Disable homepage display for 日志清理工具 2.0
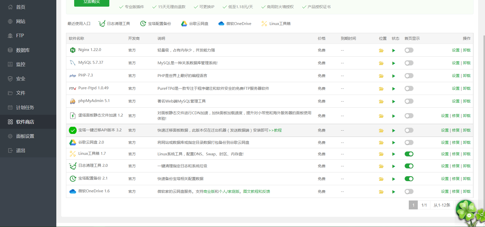The image size is (485, 227). pyautogui.click(x=409, y=166)
